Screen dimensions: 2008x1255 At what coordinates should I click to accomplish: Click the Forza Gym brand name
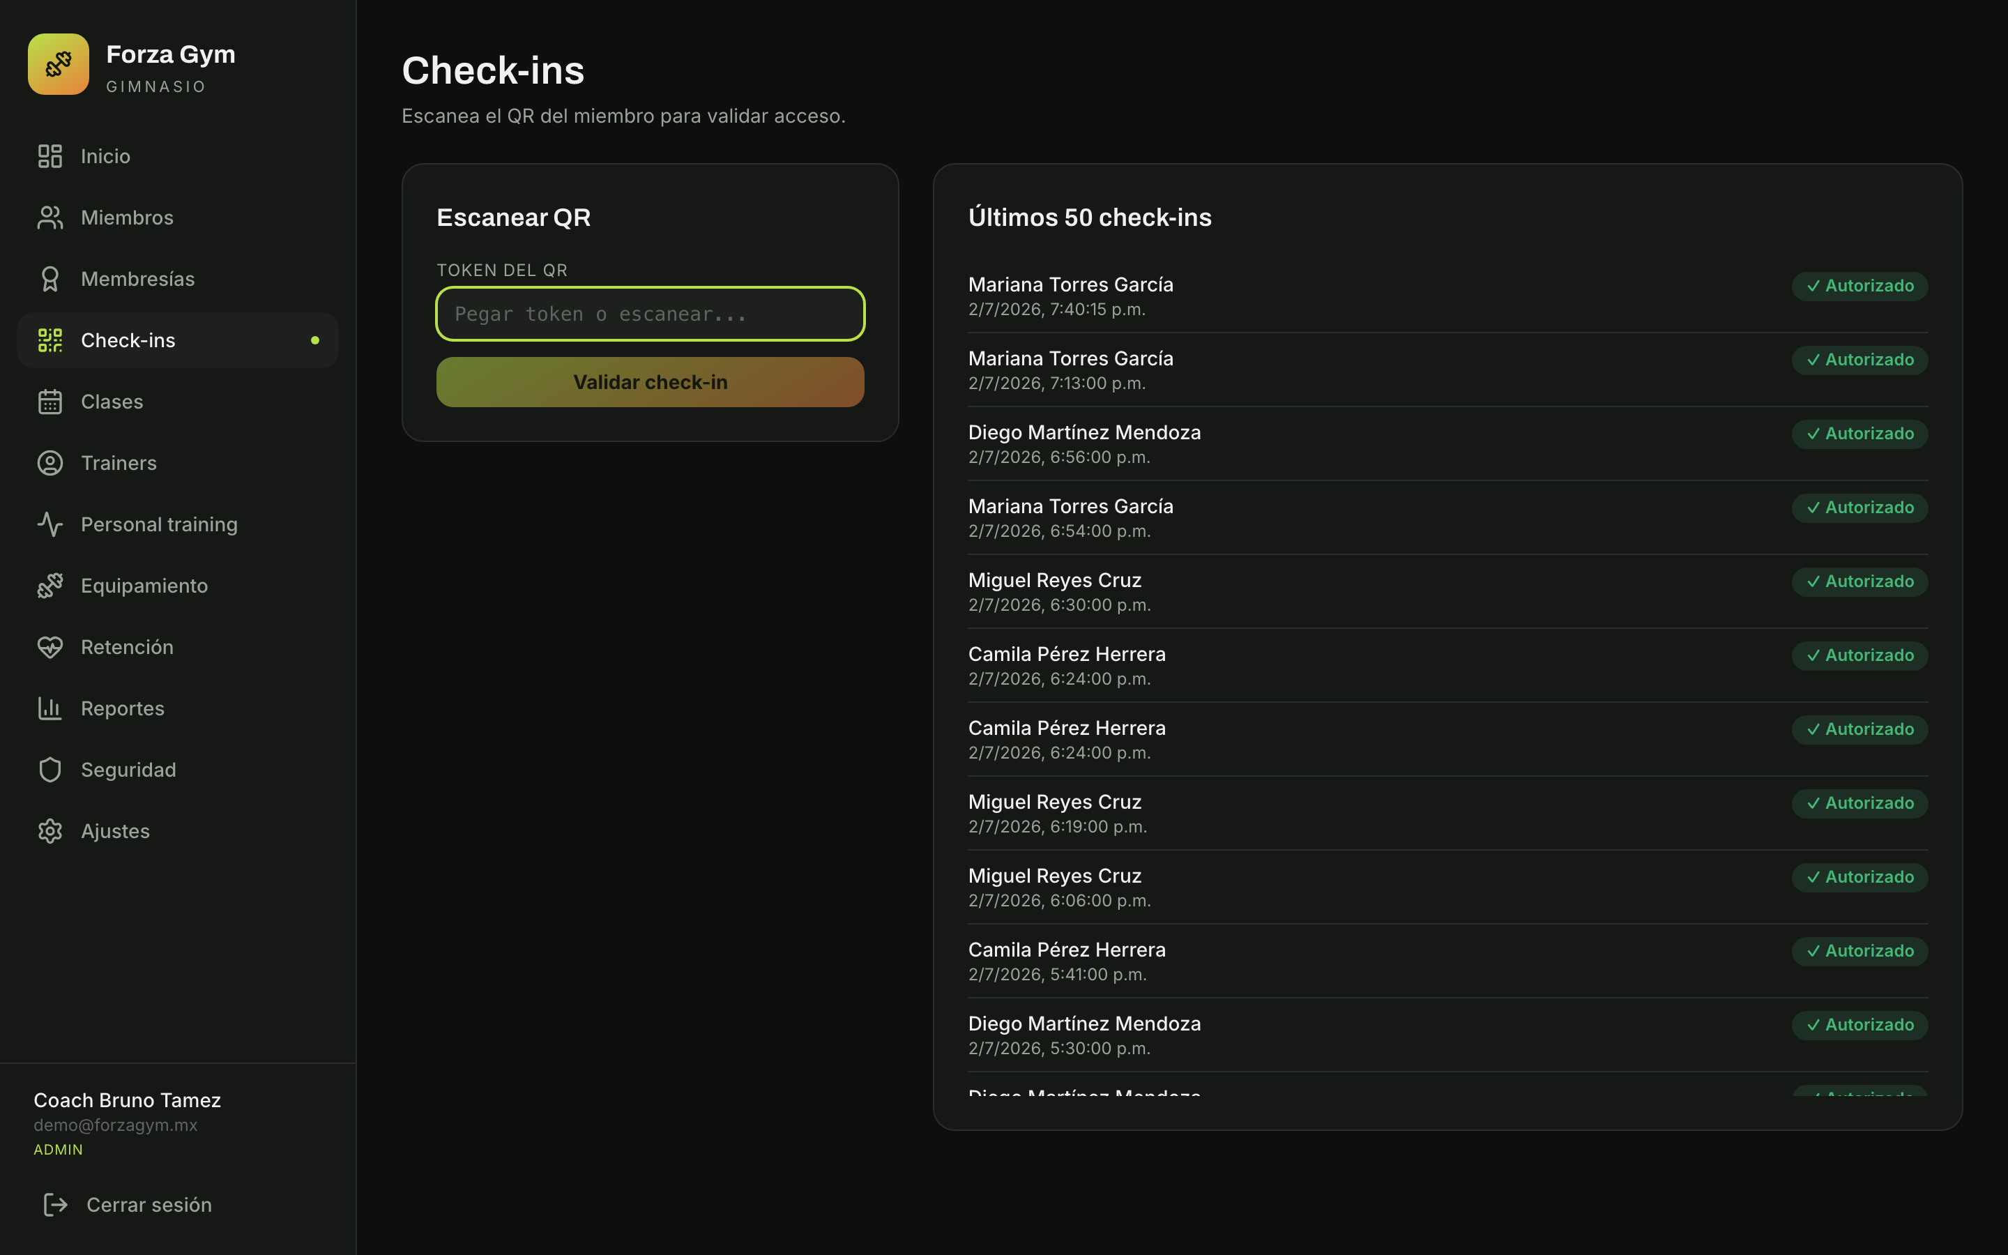pos(170,54)
